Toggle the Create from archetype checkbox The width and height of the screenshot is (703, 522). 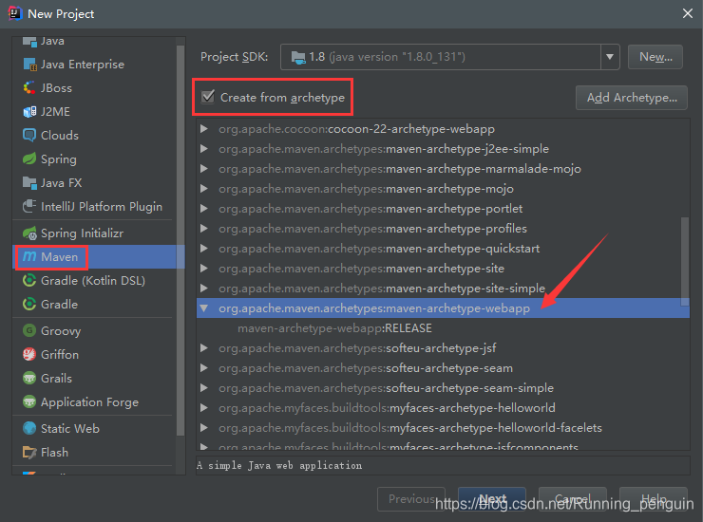click(x=208, y=97)
